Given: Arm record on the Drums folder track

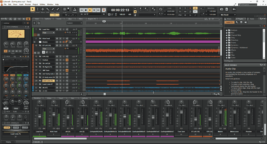Looking at the screenshot, I should (64, 42).
